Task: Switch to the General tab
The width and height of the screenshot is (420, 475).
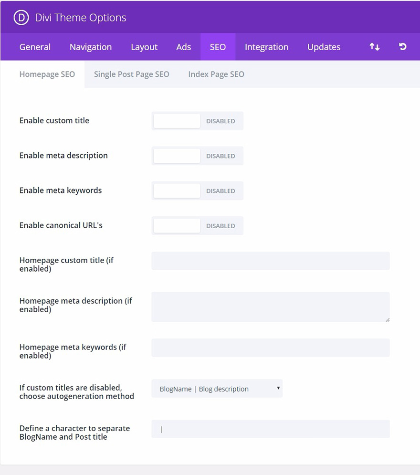Action: (34, 46)
